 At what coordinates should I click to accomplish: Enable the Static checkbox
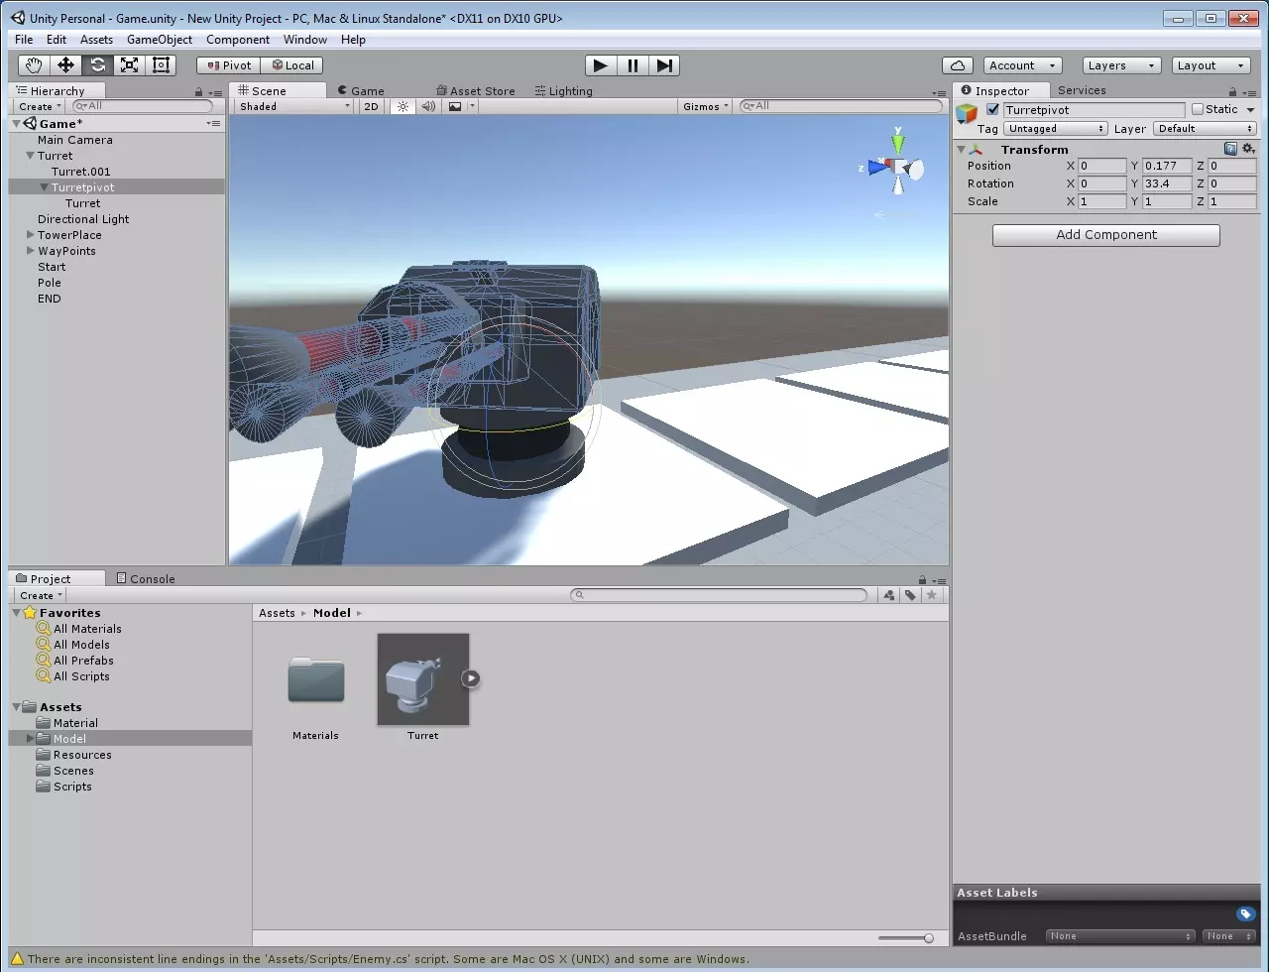tap(1198, 110)
